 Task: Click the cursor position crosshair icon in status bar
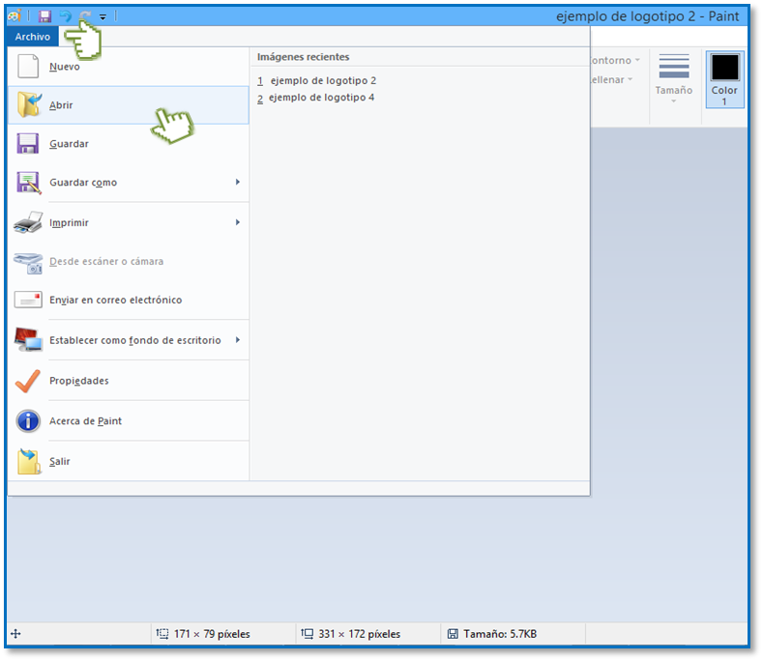(x=15, y=634)
